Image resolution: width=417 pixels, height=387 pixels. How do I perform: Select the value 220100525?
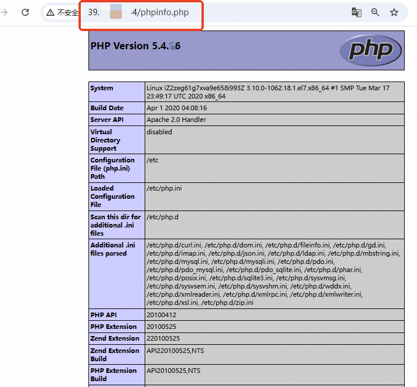(163, 338)
